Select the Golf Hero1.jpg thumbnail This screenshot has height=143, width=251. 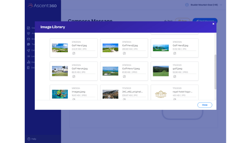pos(60,48)
